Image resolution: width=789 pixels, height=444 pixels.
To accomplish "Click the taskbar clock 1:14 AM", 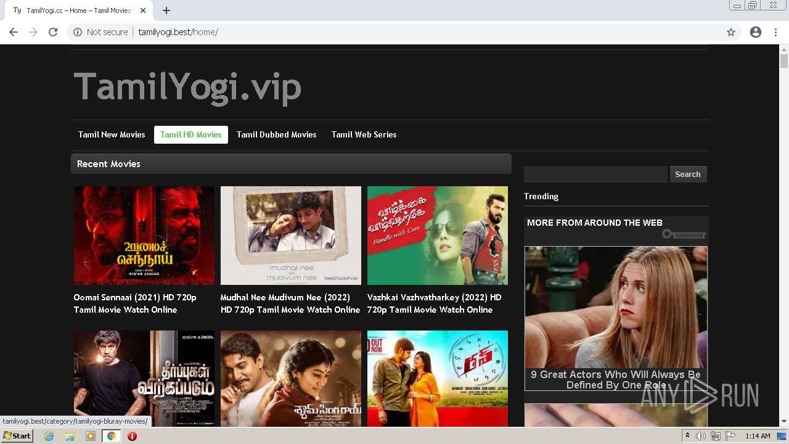I will click(758, 436).
